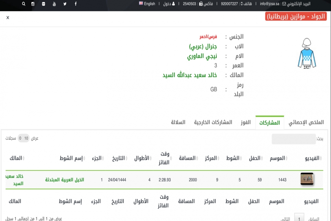Open the Flickr social icon
331x221 pixels.
pyautogui.click(x=44, y=4)
